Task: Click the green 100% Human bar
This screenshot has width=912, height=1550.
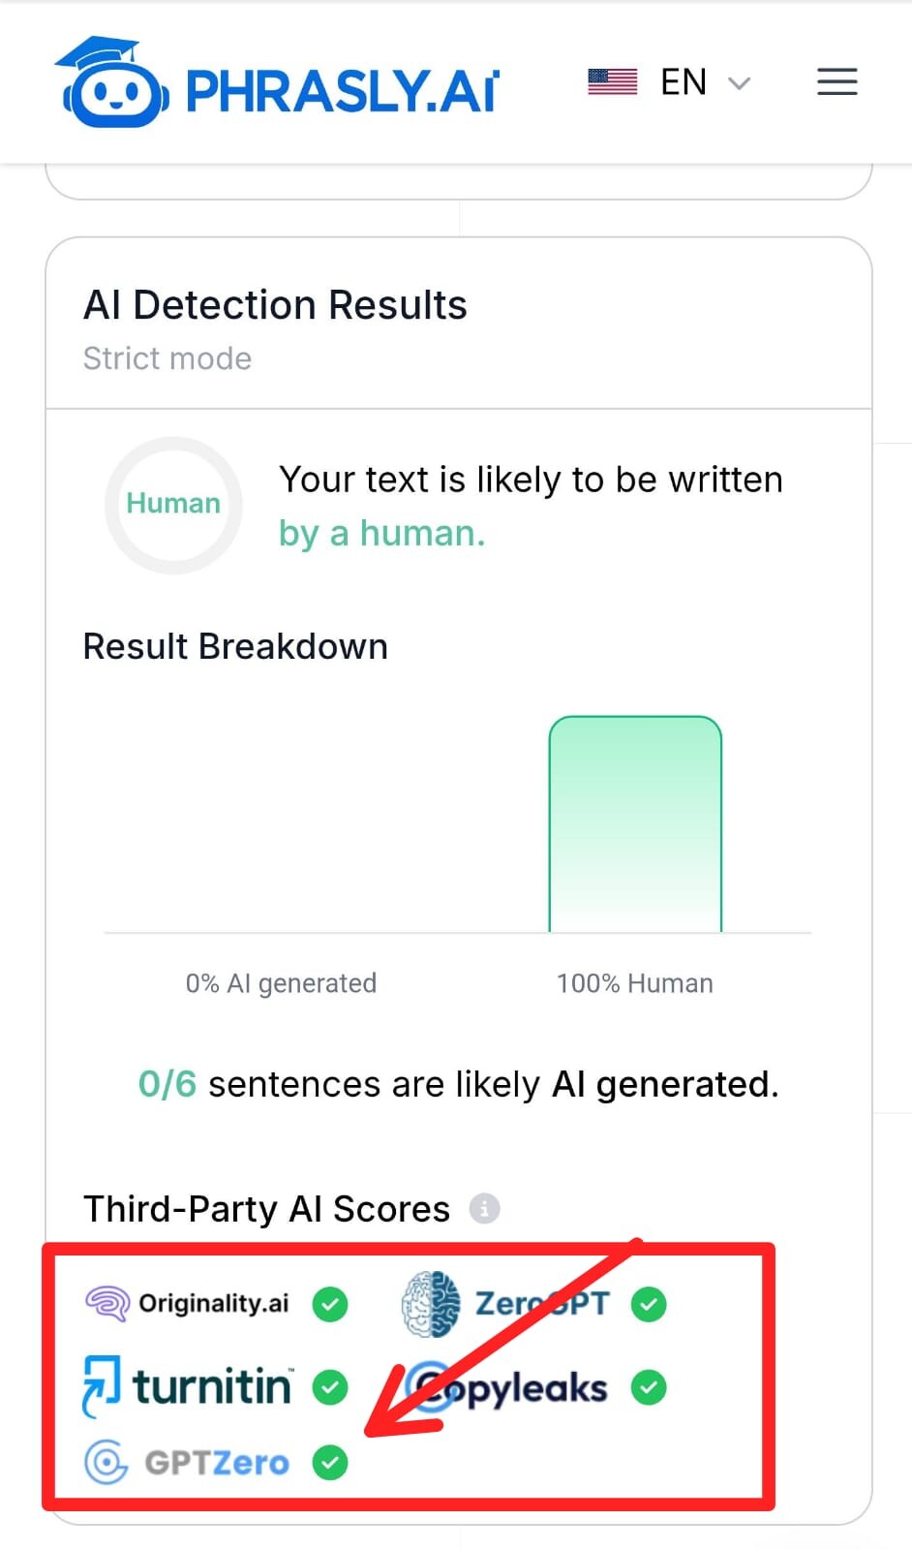Action: point(635,824)
